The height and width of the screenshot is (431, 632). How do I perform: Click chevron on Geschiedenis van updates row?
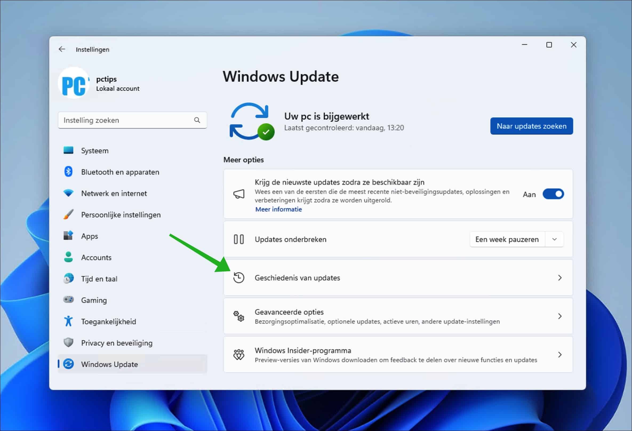[560, 278]
